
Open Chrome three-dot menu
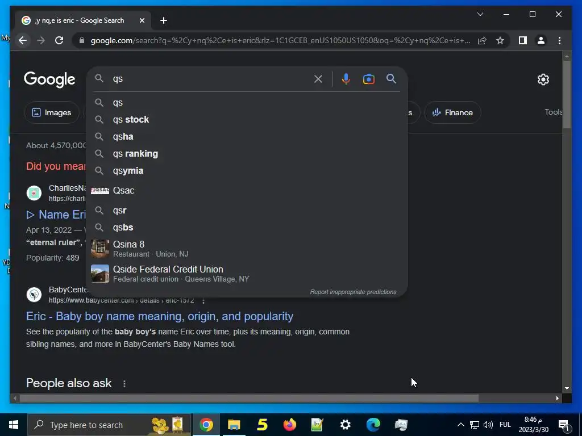(559, 40)
